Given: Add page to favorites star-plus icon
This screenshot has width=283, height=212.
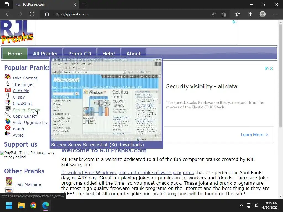Looking at the screenshot, I should tap(224, 14).
